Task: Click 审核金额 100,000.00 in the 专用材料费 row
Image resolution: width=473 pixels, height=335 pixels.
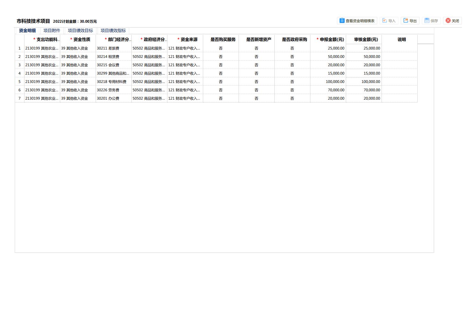Action: click(x=364, y=81)
